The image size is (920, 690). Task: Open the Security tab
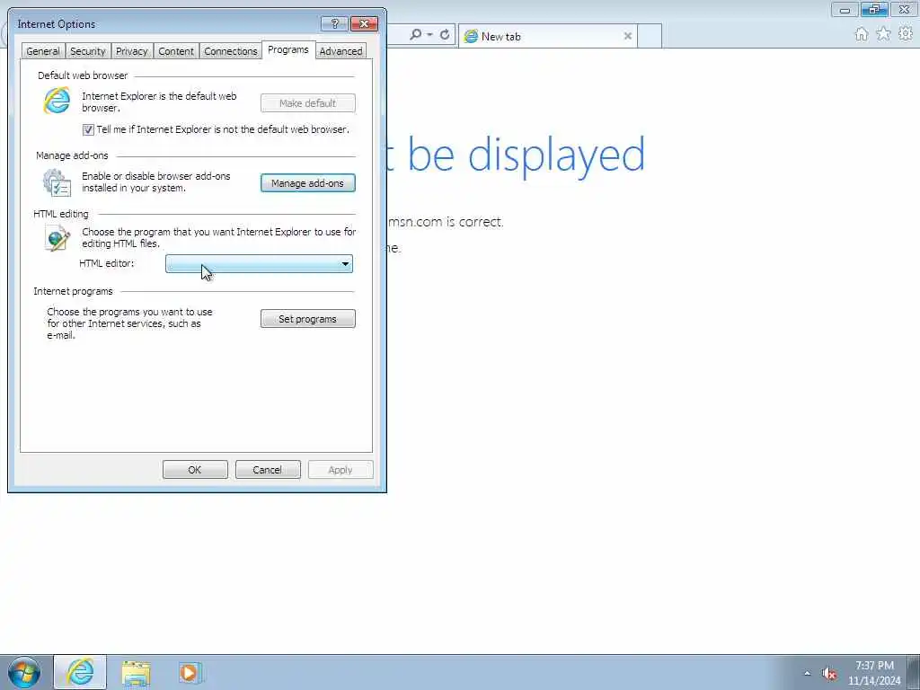click(87, 51)
